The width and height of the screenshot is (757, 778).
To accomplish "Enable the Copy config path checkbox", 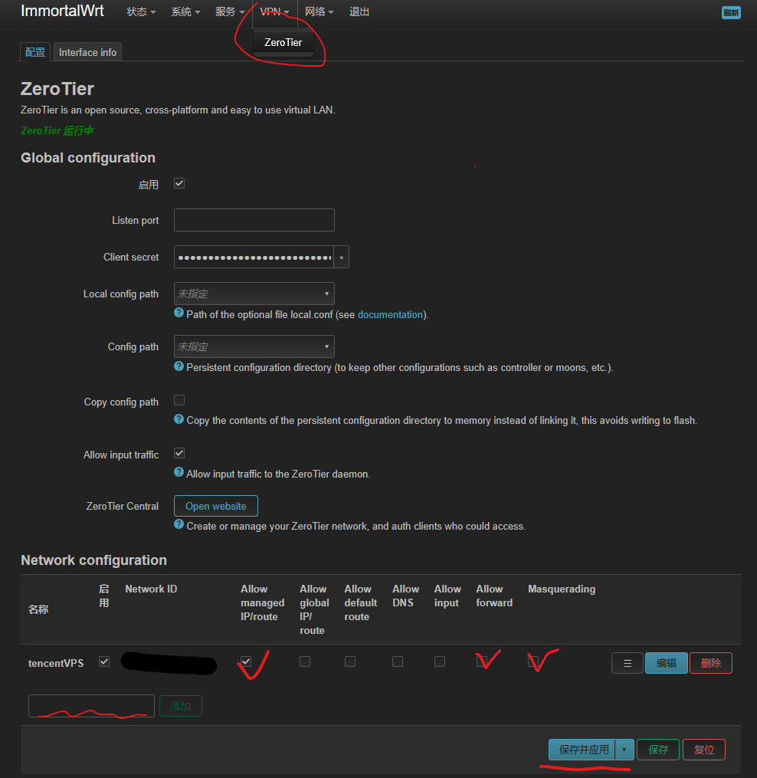I will [179, 400].
